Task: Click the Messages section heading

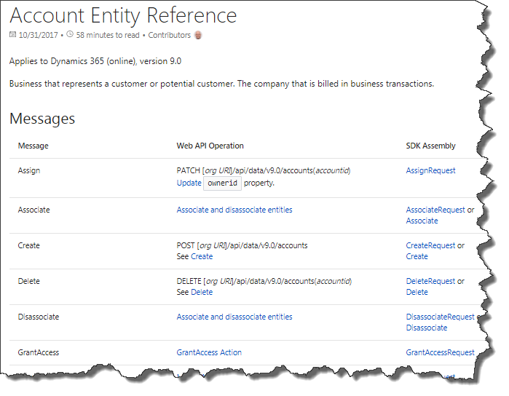Action: 42,118
